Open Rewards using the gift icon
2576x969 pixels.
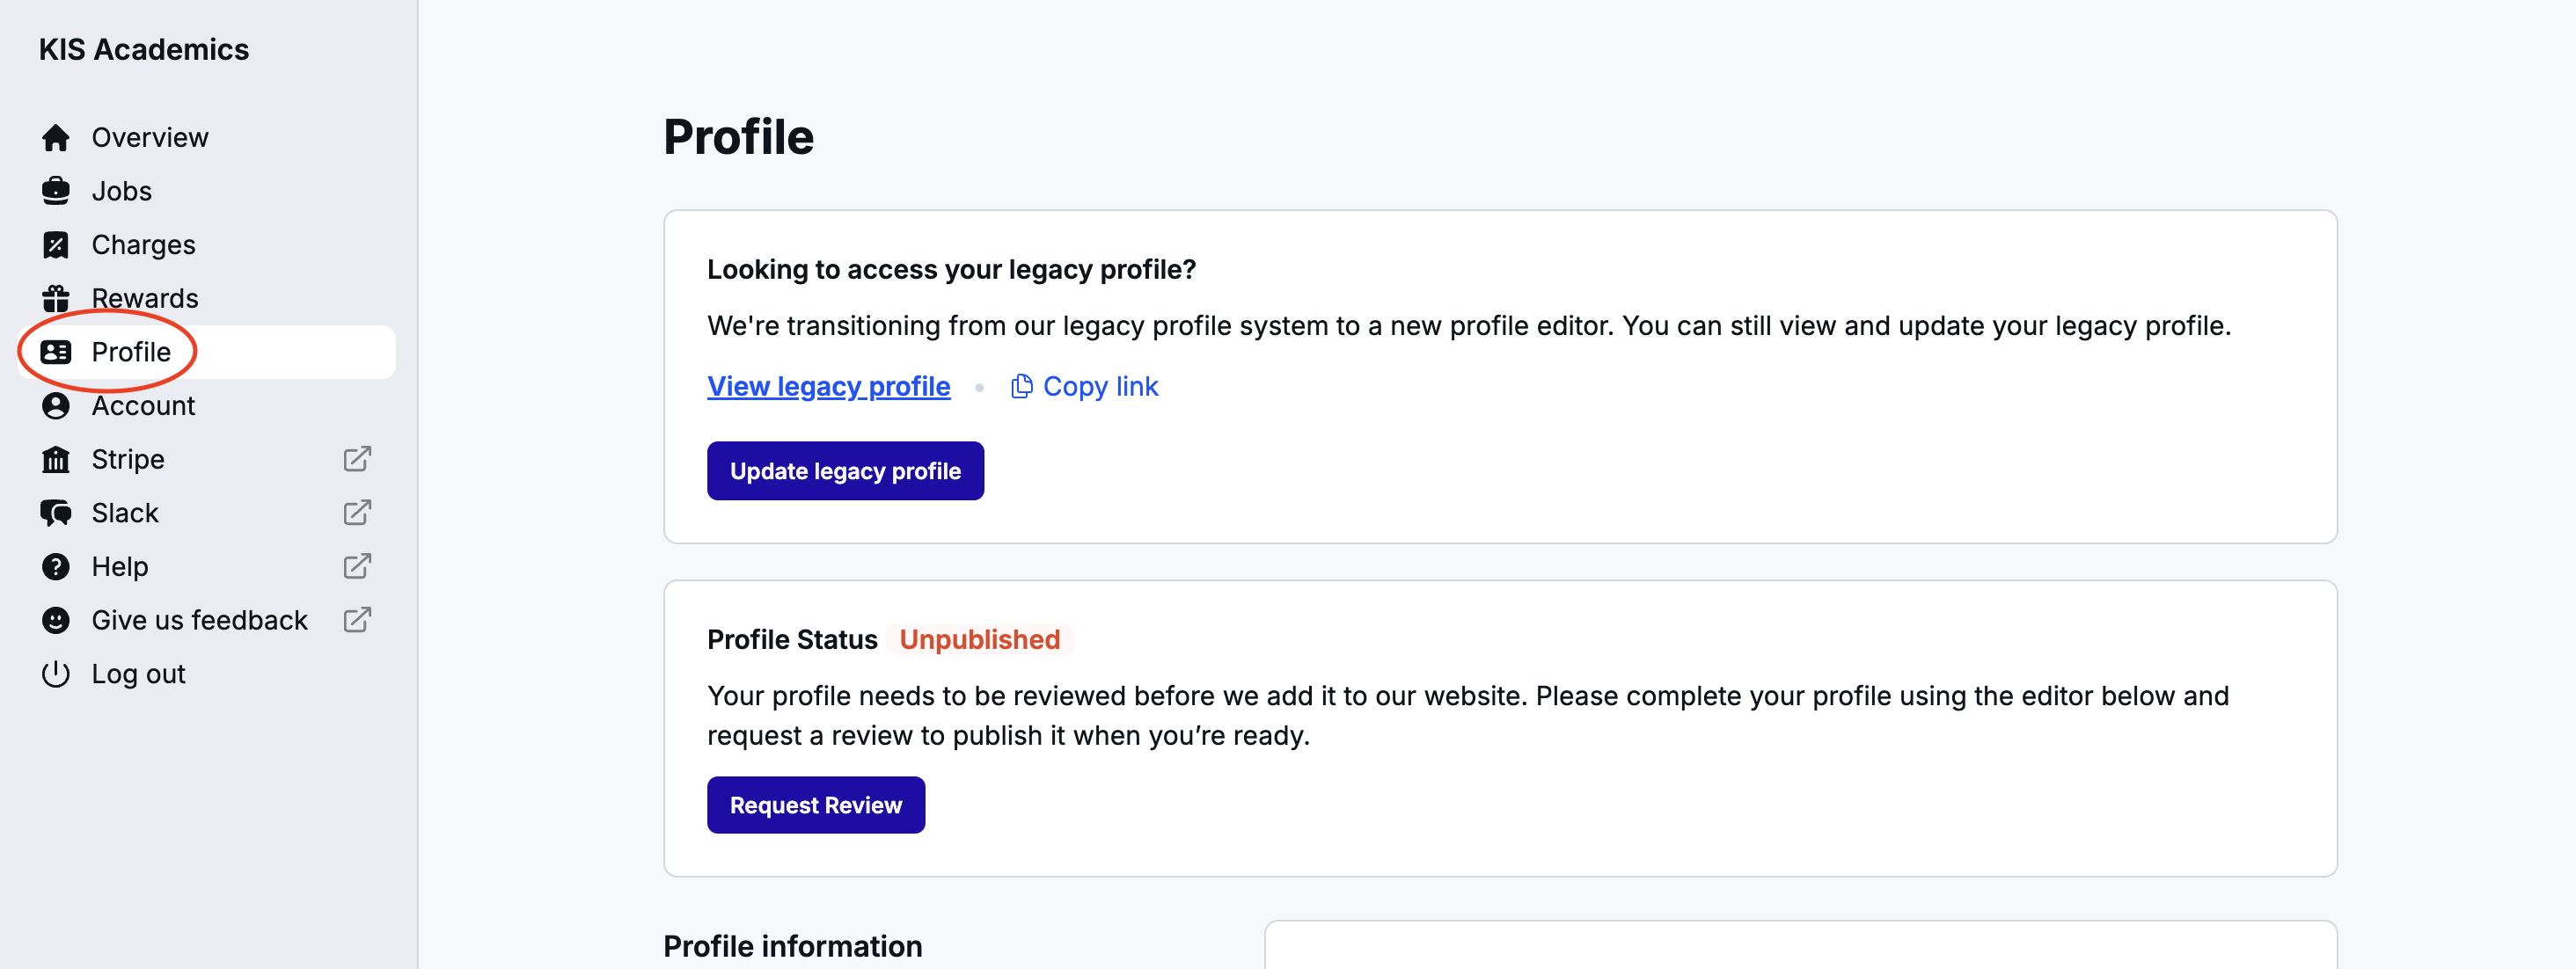[x=56, y=298]
